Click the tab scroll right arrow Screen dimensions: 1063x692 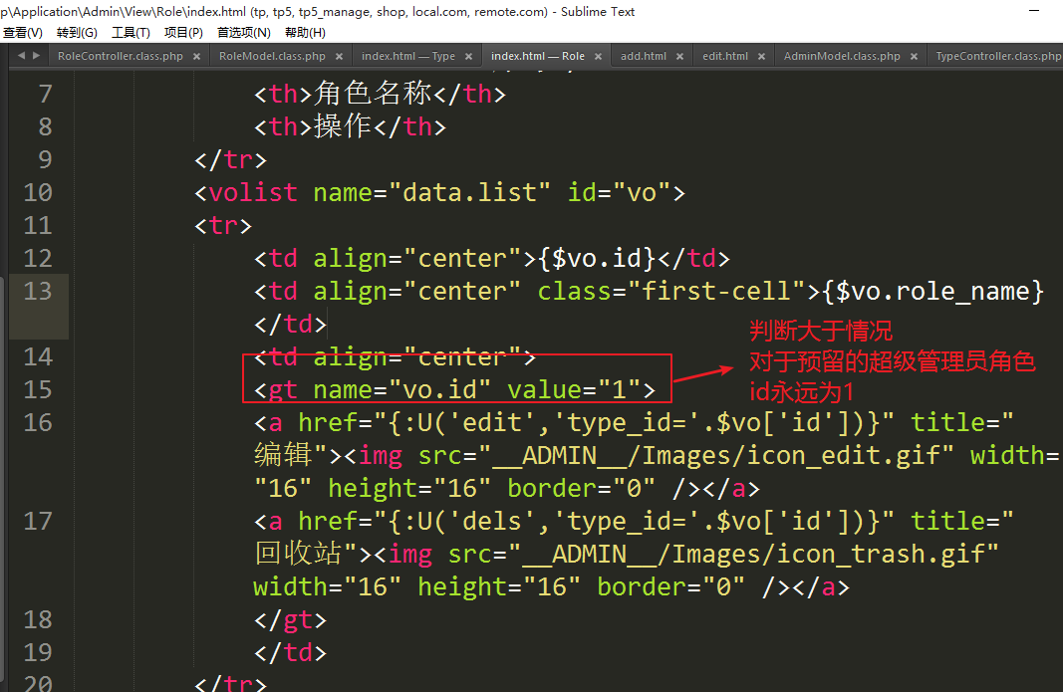click(37, 56)
